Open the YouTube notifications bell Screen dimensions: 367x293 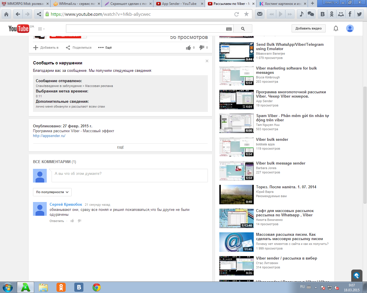pyautogui.click(x=336, y=28)
